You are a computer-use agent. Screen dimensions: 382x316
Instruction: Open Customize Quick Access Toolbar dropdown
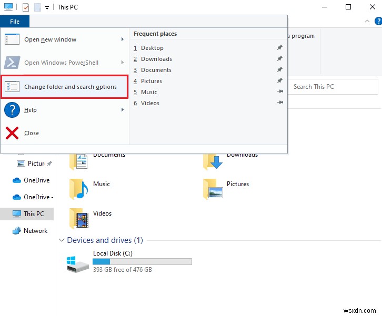point(47,8)
